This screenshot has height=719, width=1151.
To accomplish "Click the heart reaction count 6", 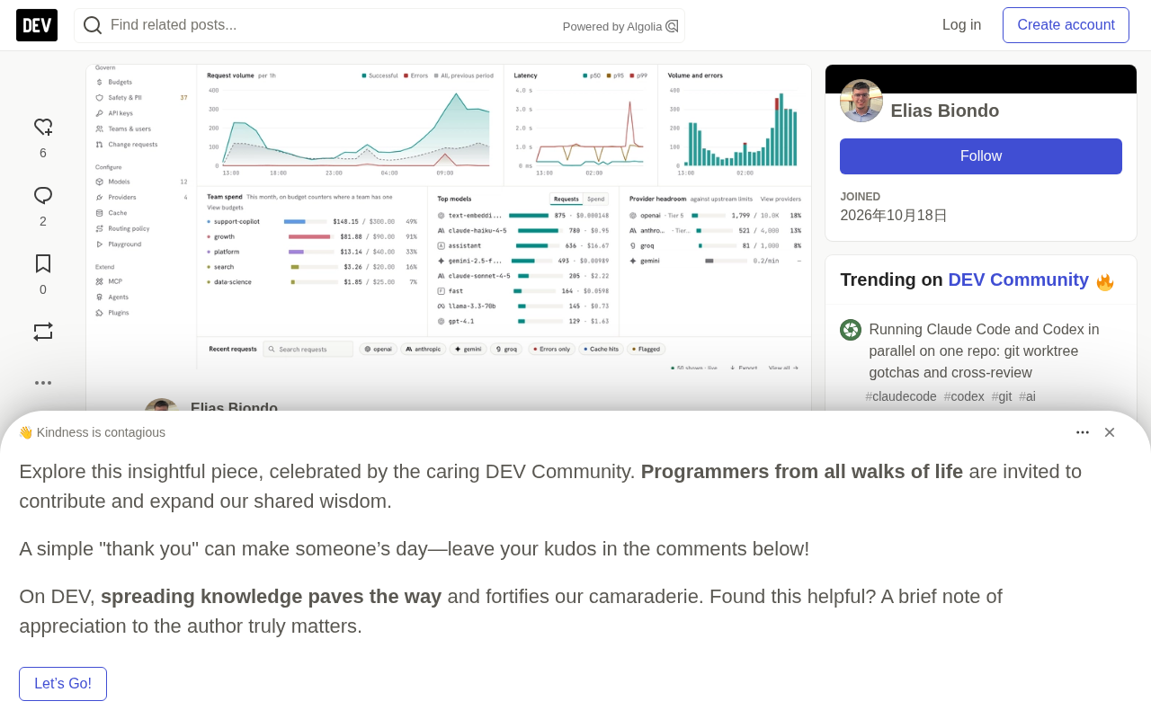I will pos(43,153).
